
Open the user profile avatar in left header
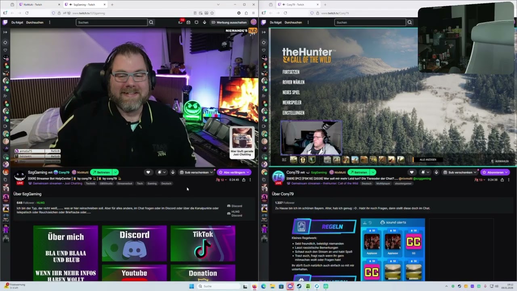(254, 22)
